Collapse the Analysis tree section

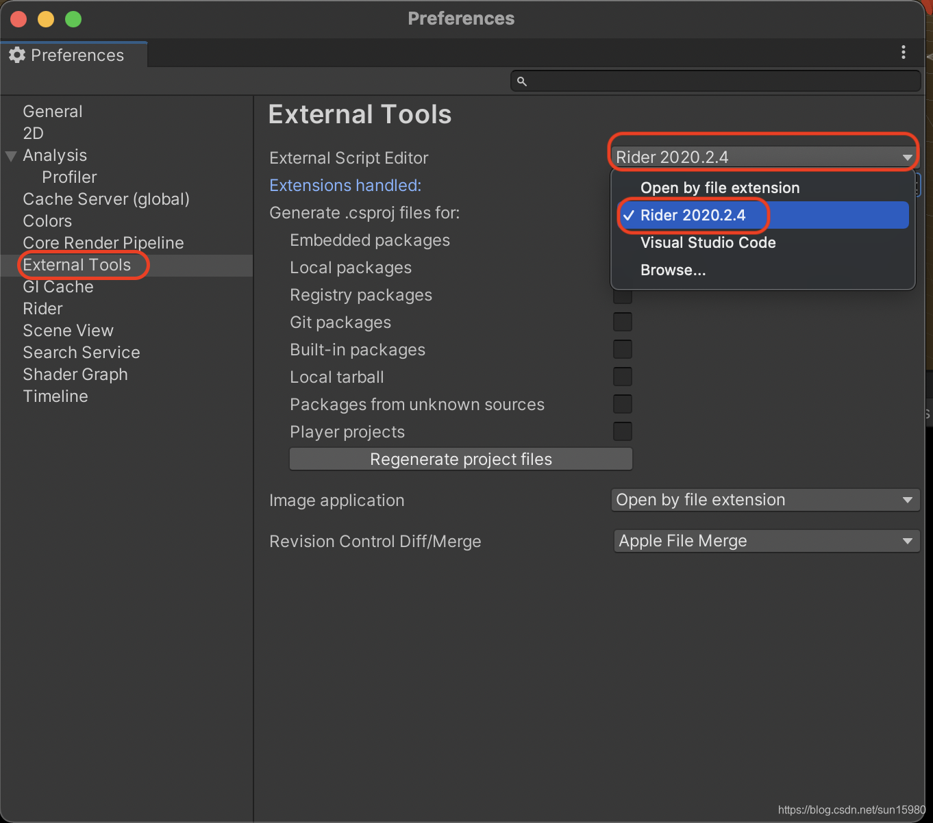pyautogui.click(x=11, y=156)
